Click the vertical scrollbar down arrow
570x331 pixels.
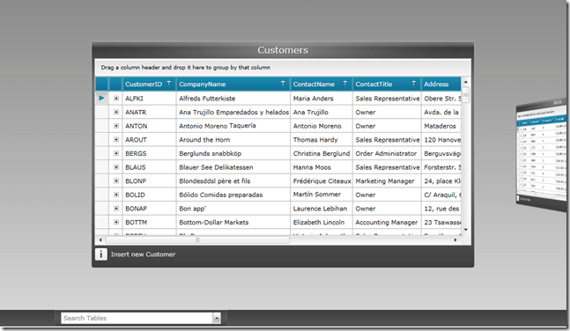pyautogui.click(x=466, y=230)
